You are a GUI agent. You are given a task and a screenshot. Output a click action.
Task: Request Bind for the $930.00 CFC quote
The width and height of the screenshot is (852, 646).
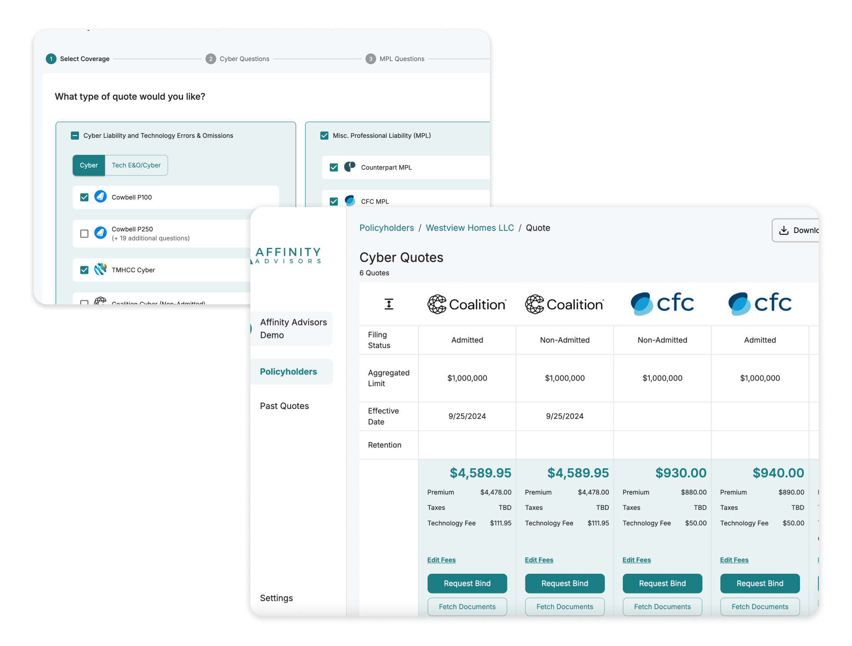(662, 583)
